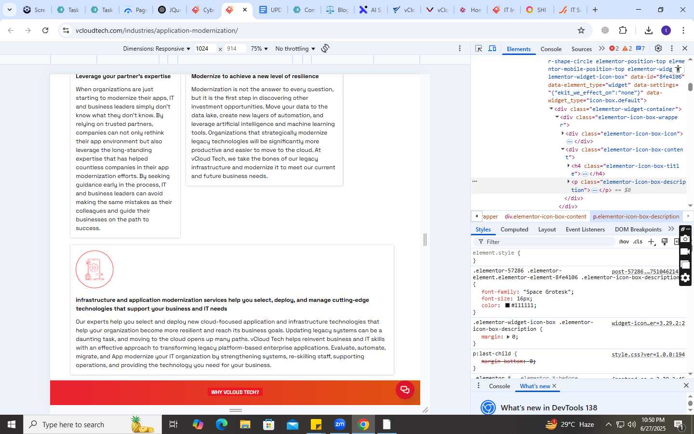Image resolution: width=694 pixels, height=434 pixels.
Task: Click the screenshot camera overlay icon
Action: click(x=685, y=239)
